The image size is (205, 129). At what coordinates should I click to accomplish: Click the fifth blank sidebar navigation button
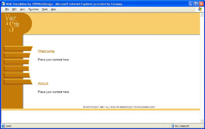[17, 75]
